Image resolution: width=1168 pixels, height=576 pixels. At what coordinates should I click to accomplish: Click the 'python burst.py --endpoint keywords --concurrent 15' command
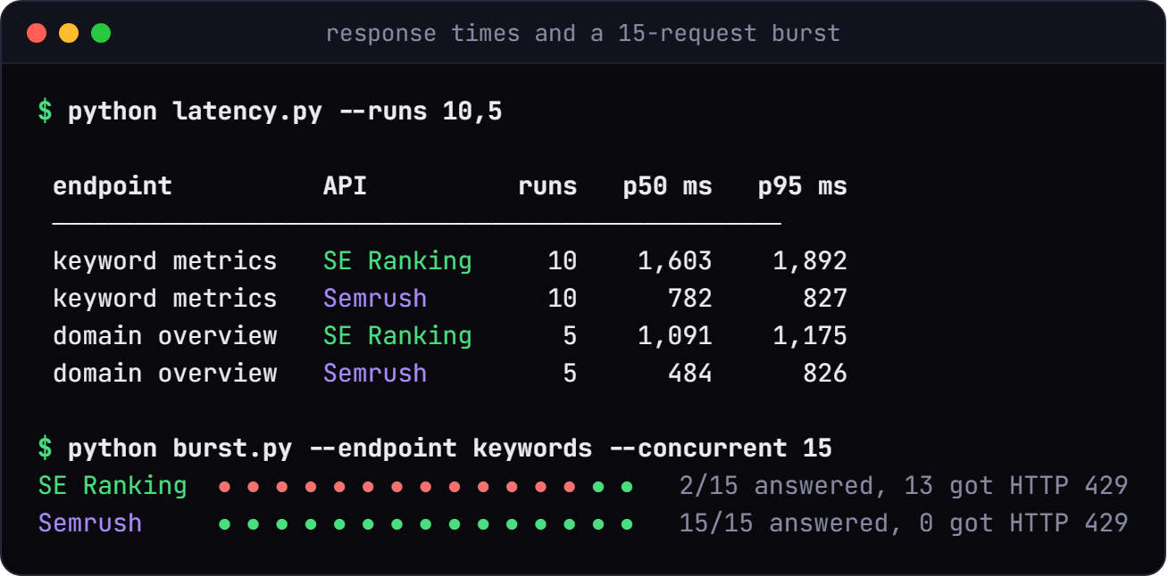(450, 448)
